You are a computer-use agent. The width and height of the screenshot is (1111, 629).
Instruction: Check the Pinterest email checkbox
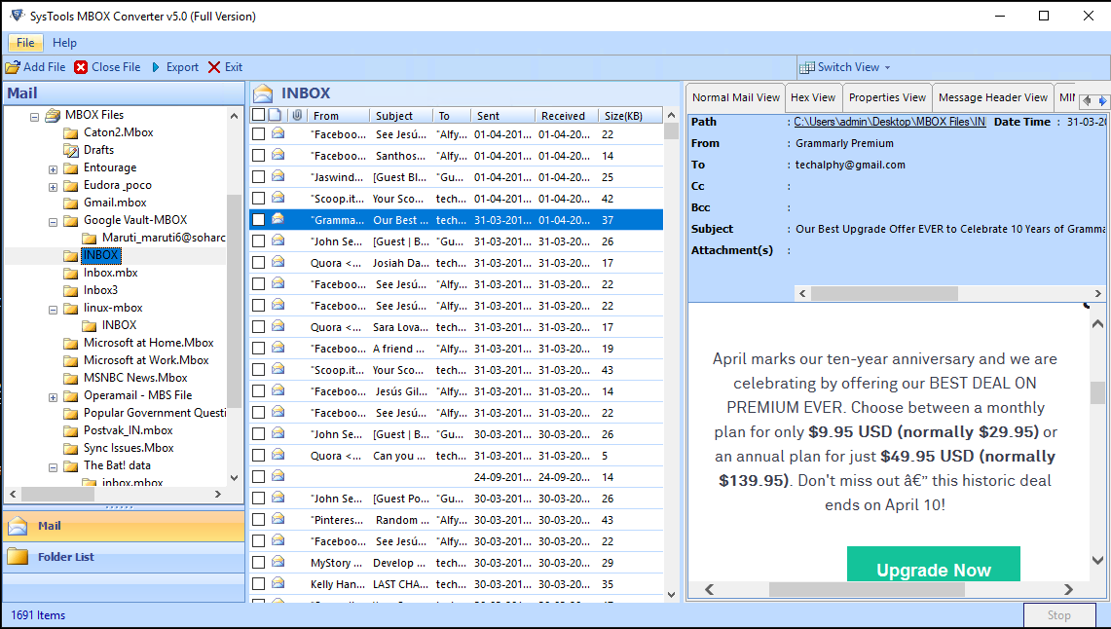(x=259, y=519)
